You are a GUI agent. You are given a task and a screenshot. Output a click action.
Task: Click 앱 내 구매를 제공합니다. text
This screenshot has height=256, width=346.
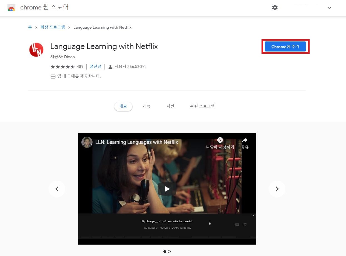click(x=79, y=76)
